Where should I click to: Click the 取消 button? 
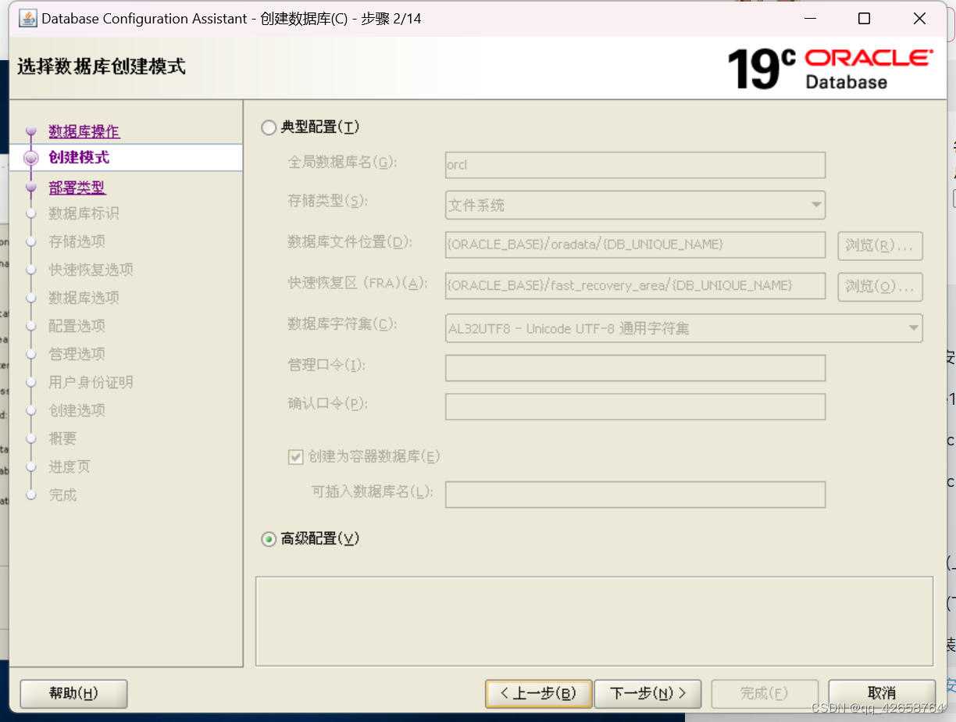point(882,693)
